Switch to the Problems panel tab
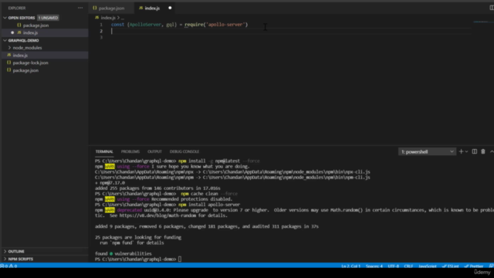Viewport: 494px width, 278px height. [130, 151]
